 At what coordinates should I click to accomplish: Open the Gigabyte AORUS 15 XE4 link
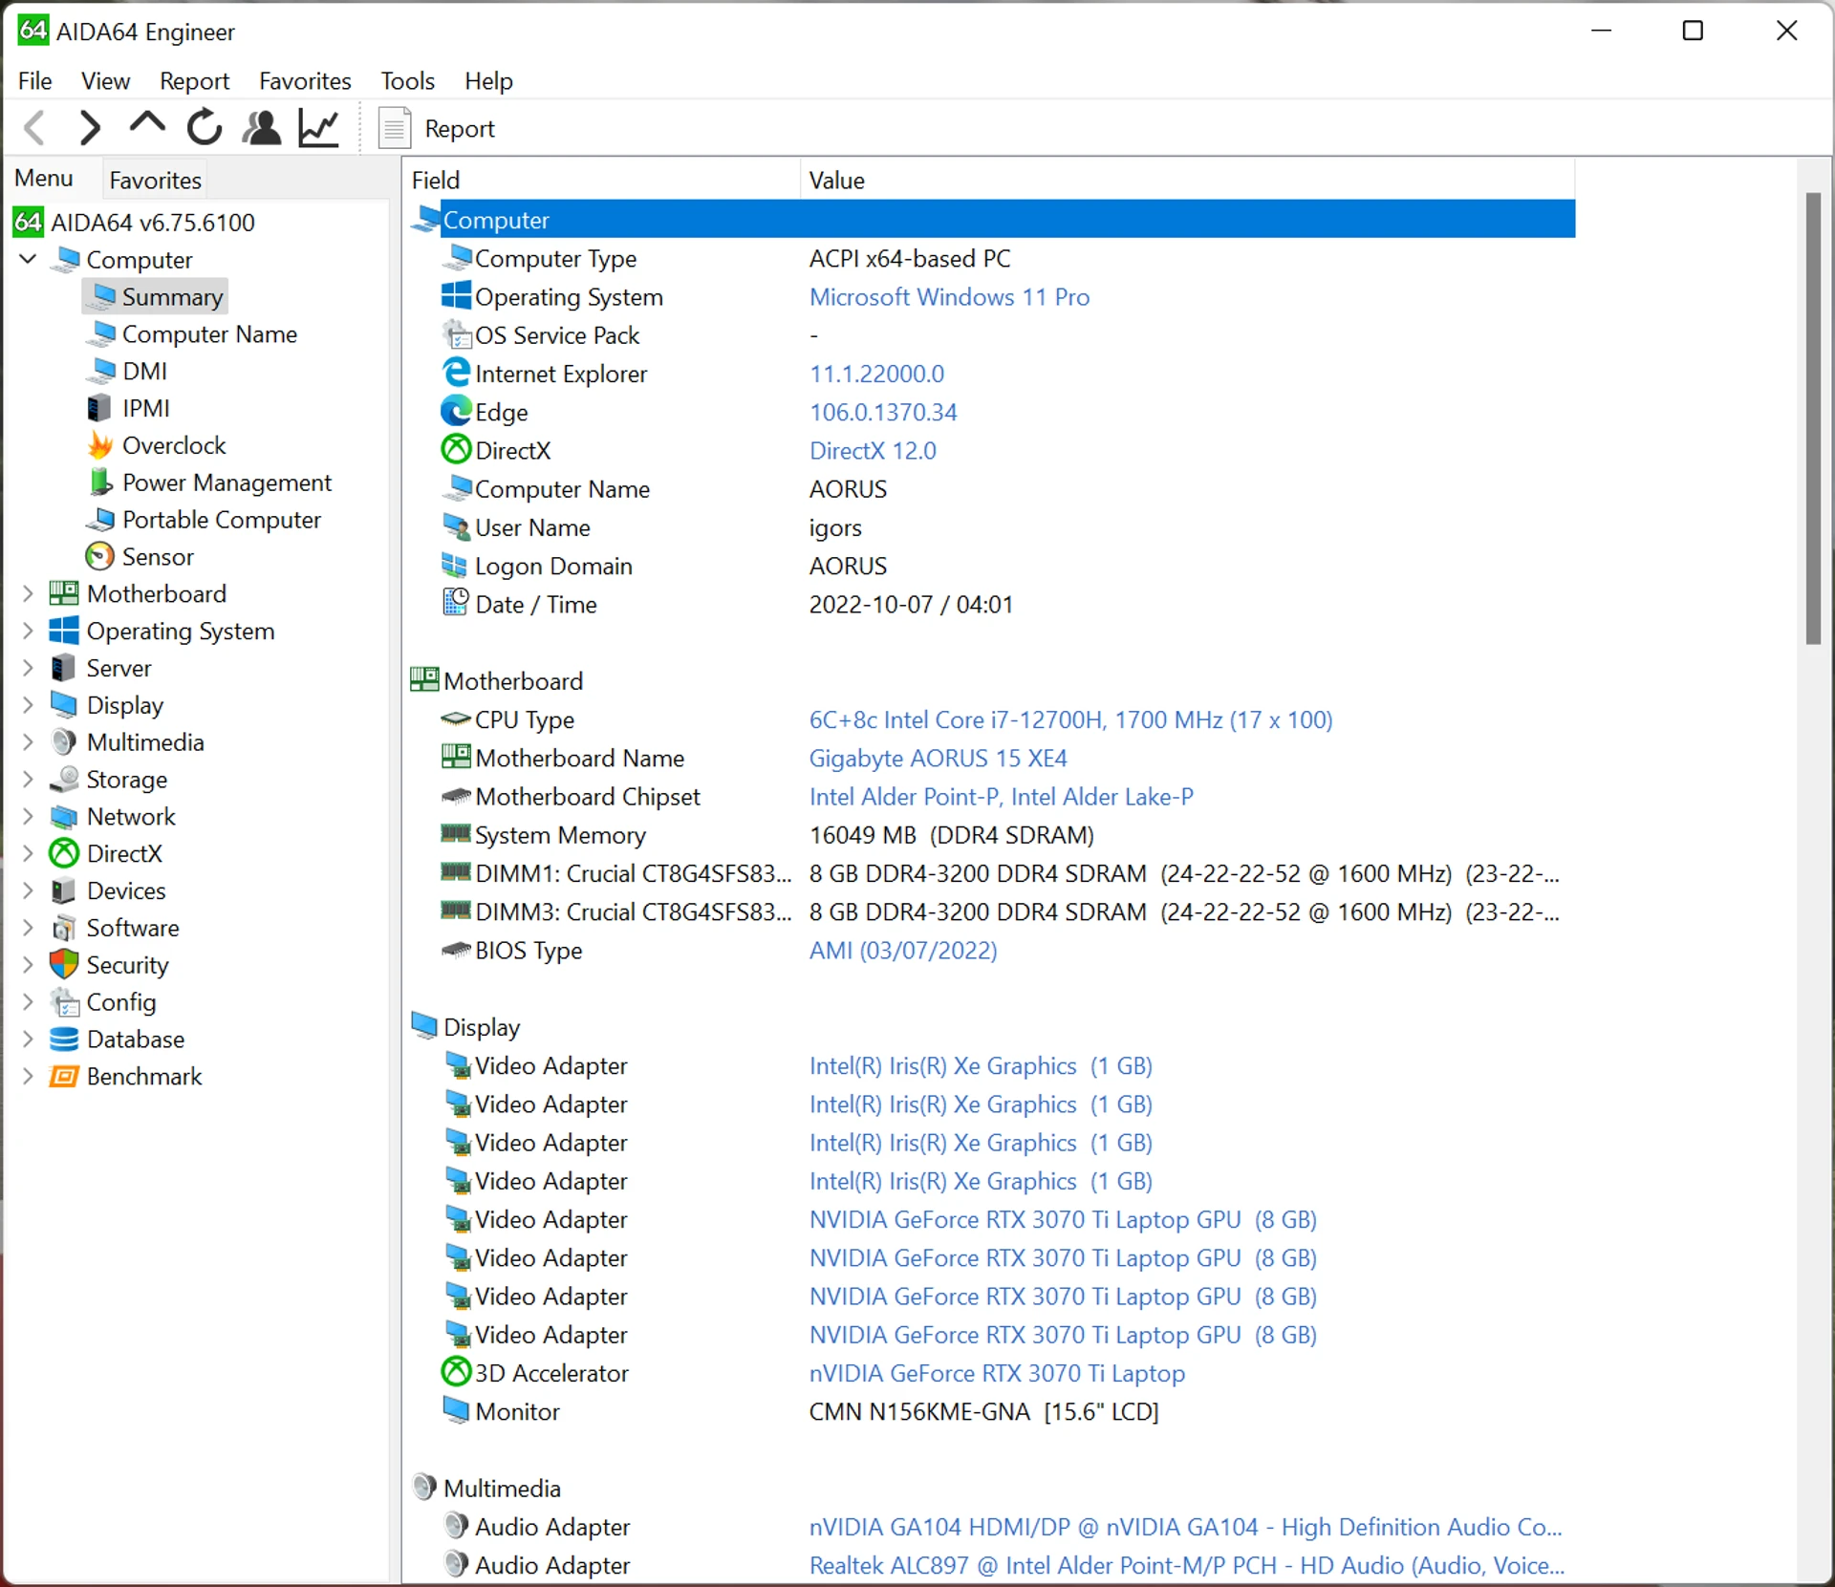(x=938, y=758)
